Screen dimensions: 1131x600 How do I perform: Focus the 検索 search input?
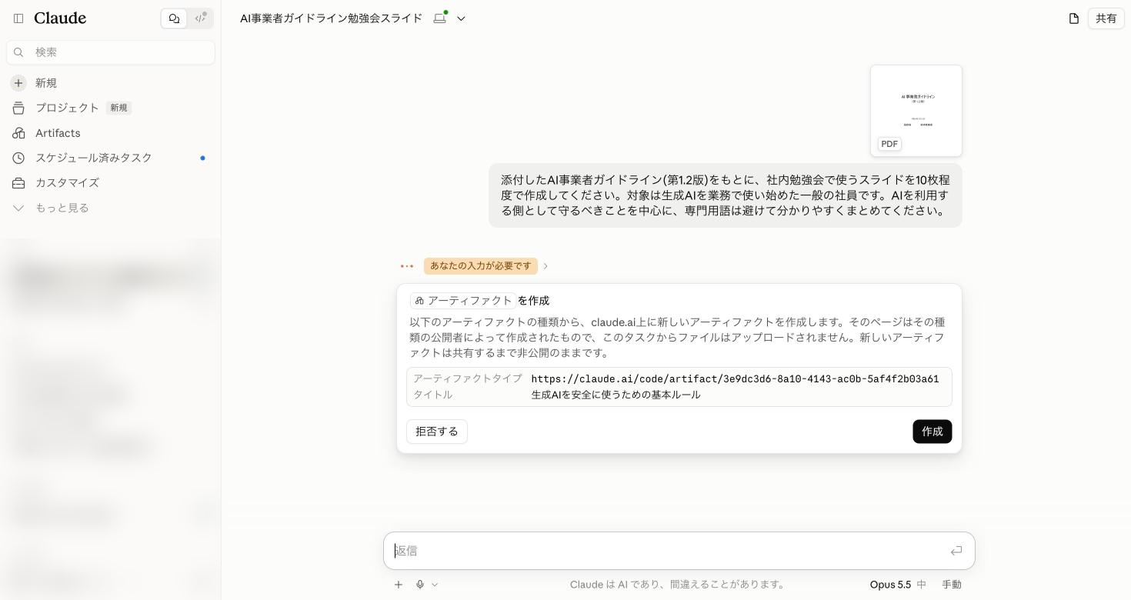click(x=111, y=52)
